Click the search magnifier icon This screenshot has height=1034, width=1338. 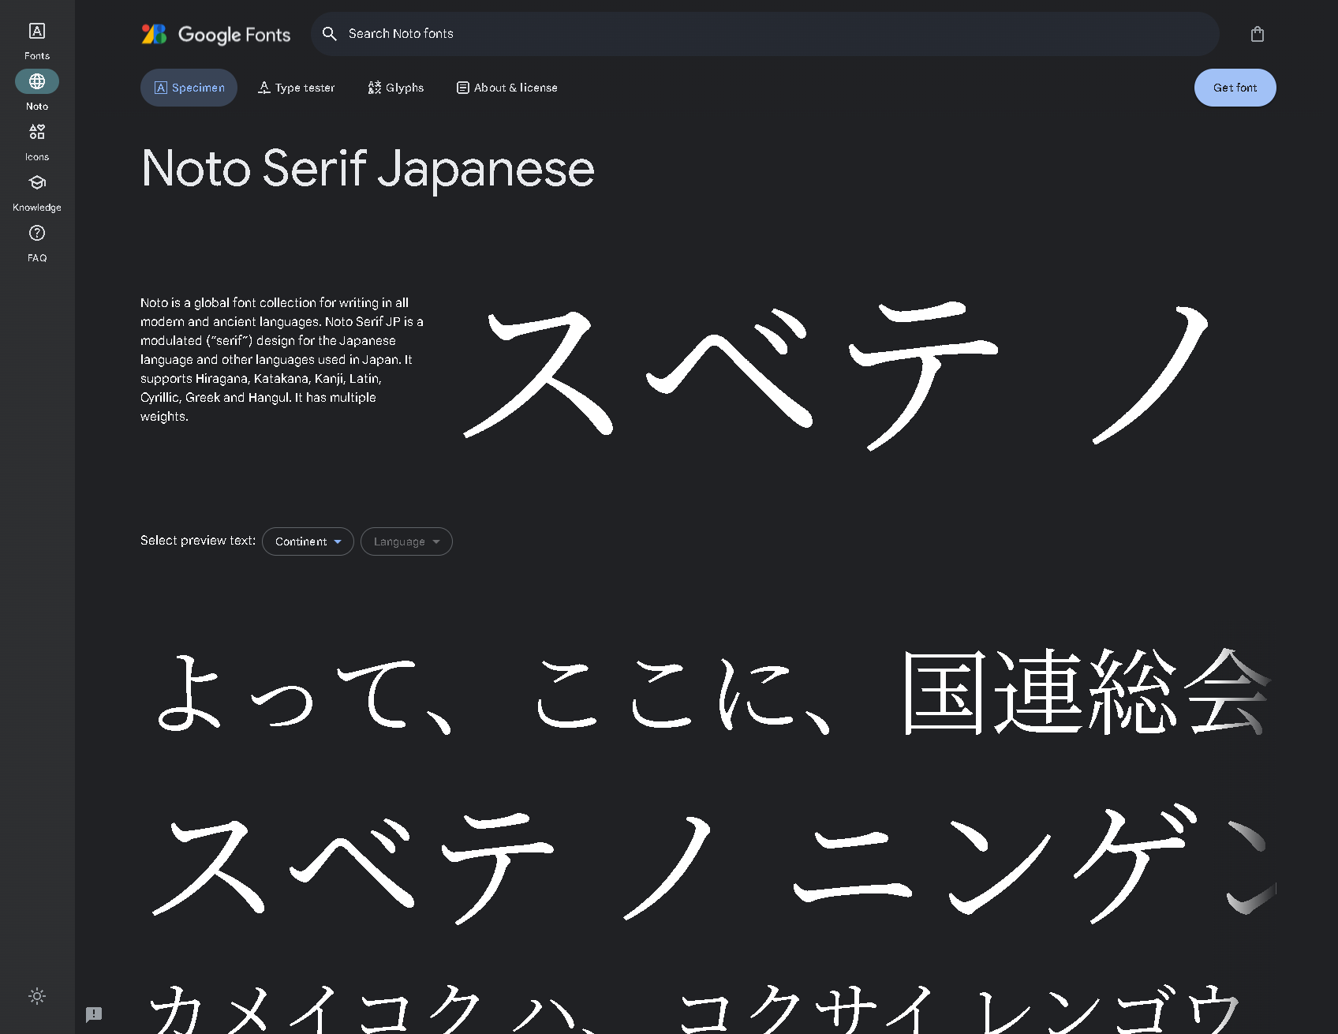click(330, 34)
